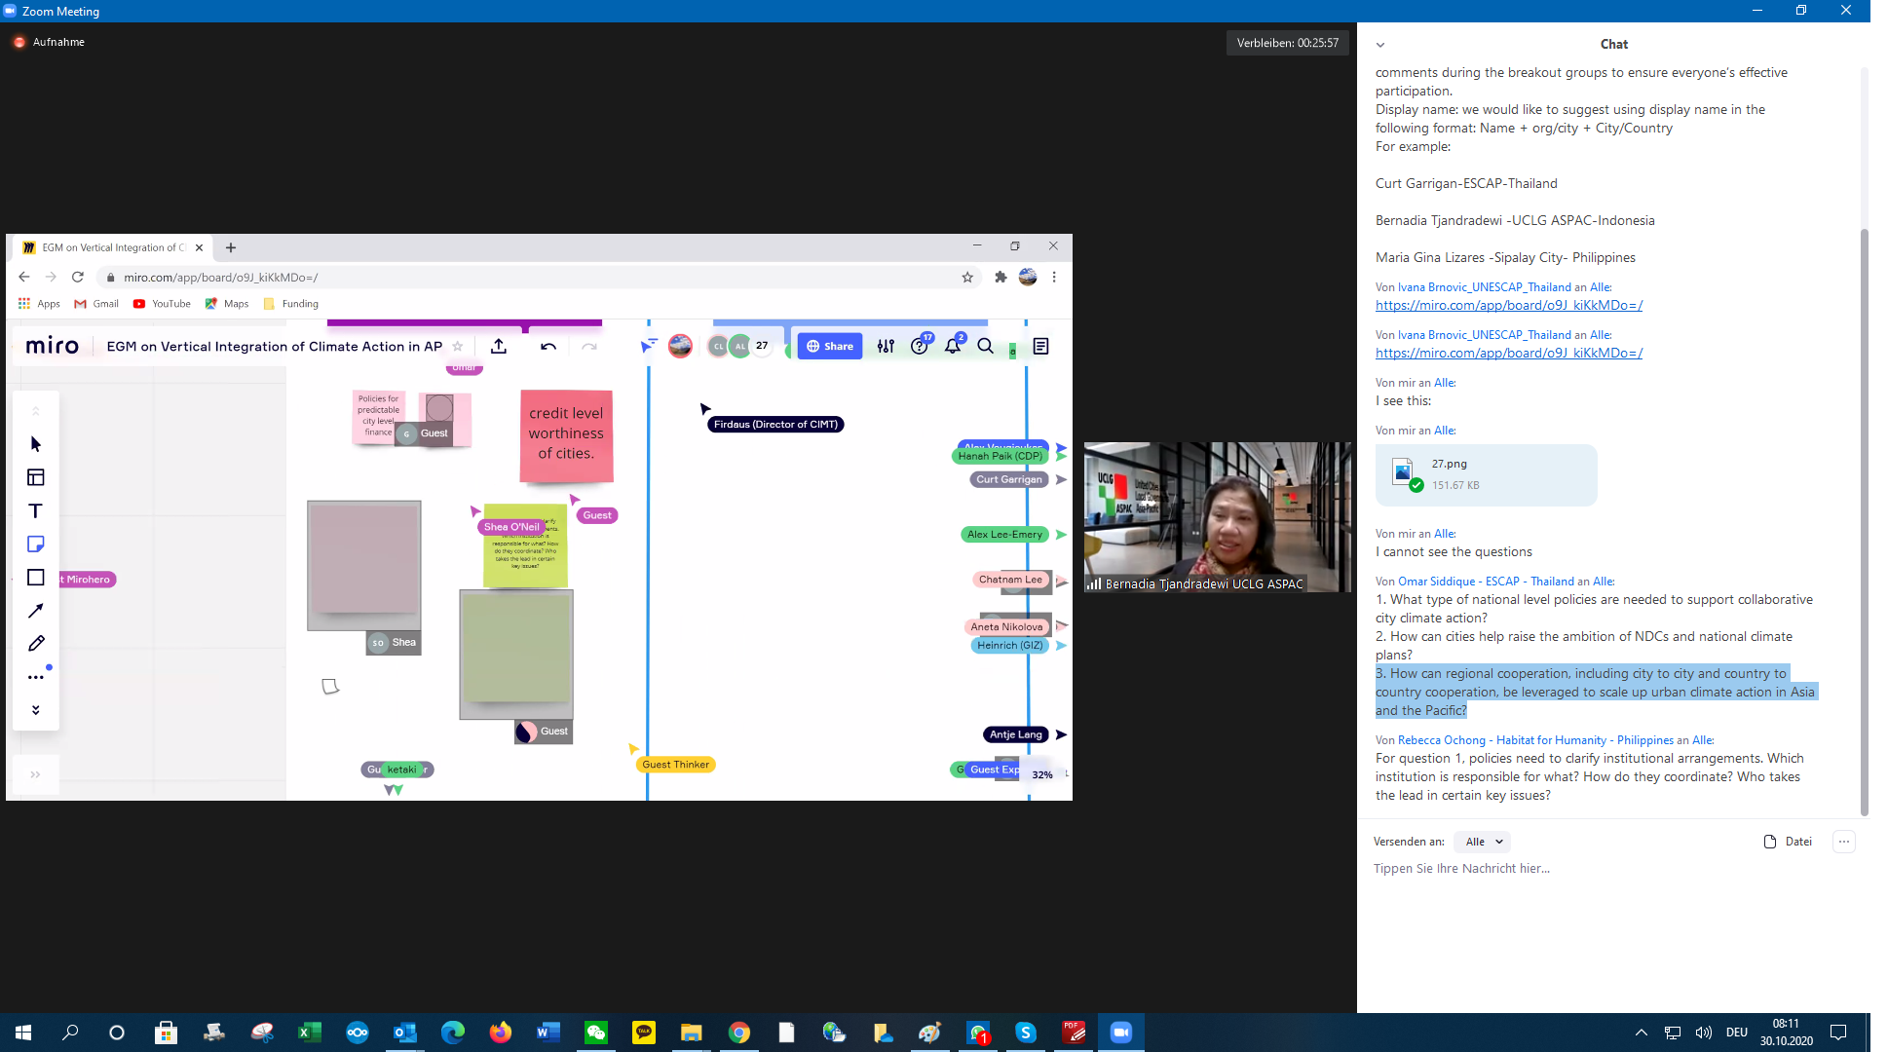Screen dimensions: 1888x1052
Task: Expand more Miro tools double chevron
Action: pyautogui.click(x=36, y=710)
